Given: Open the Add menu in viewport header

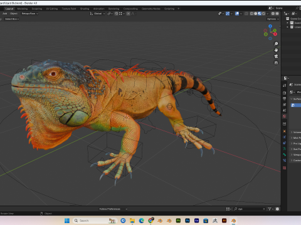Looking at the screenshot, I should point(4,14).
